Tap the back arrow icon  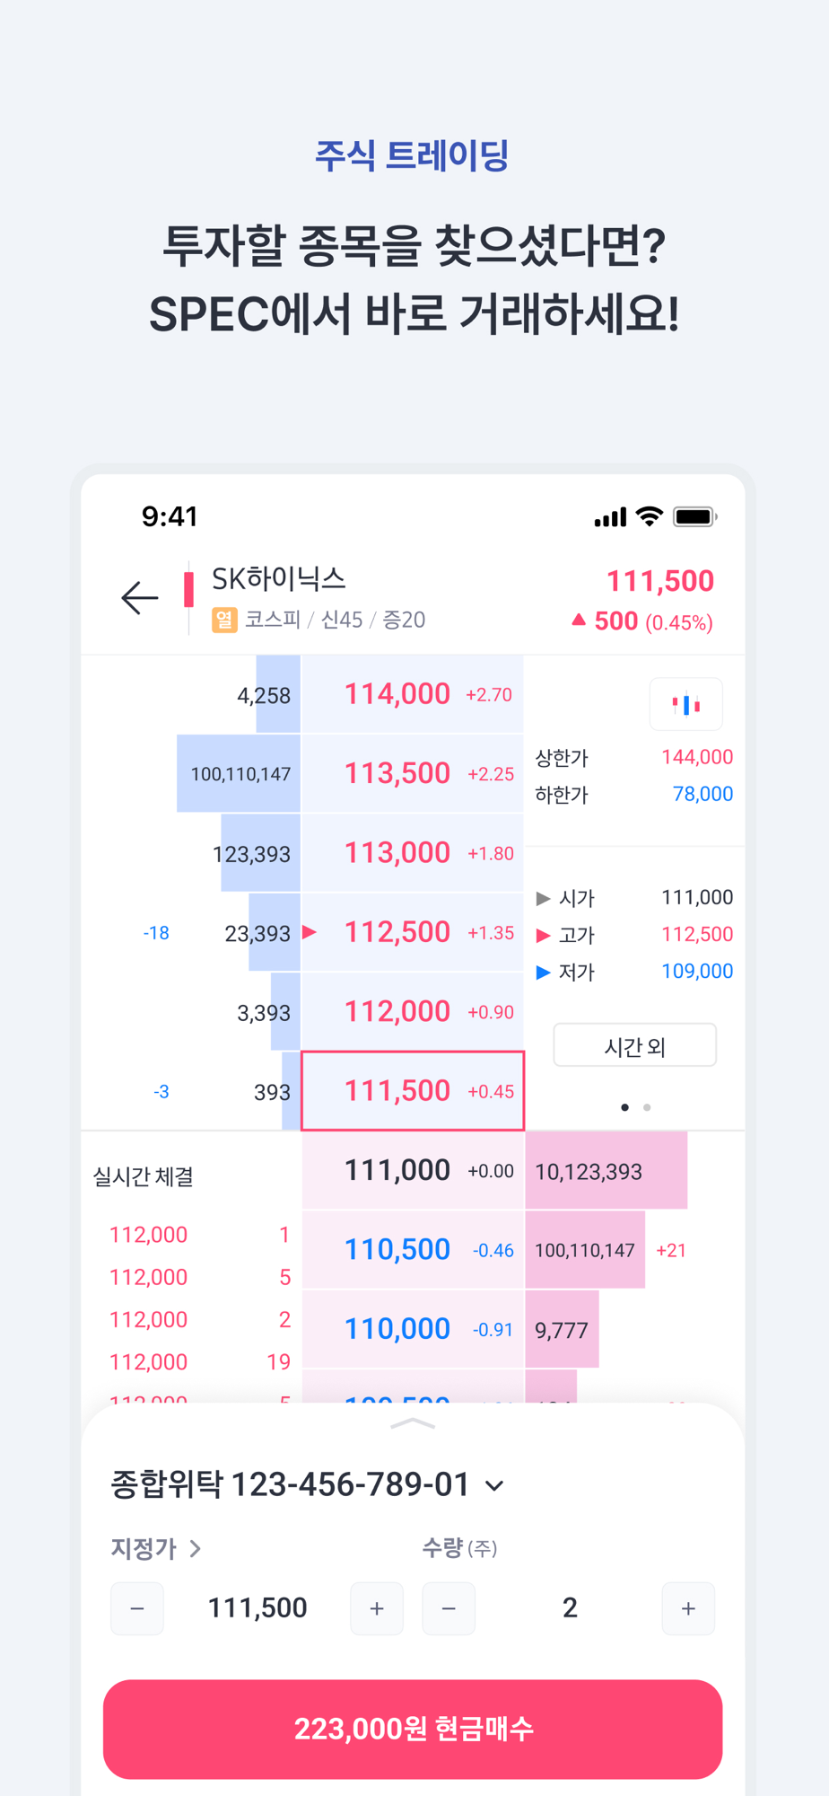tap(140, 598)
